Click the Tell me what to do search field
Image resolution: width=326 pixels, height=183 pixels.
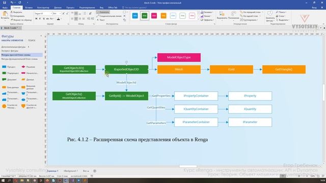135,8
